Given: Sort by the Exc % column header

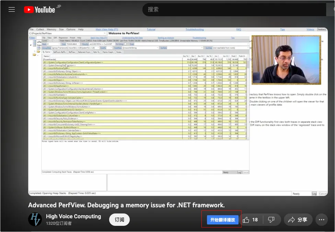Looking at the screenshot, I should point(186,56).
